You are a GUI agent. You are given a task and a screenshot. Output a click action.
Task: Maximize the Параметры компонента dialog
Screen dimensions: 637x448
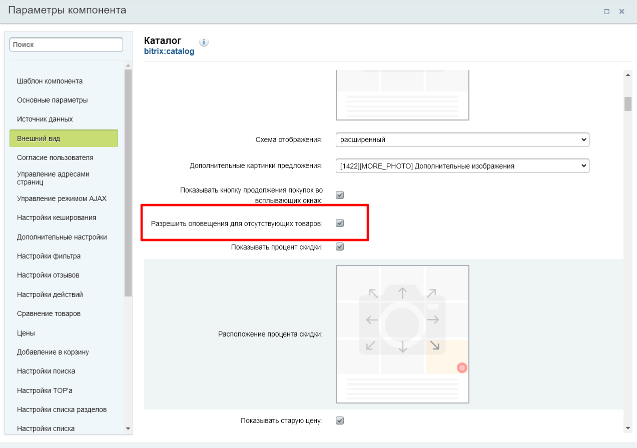pyautogui.click(x=606, y=11)
